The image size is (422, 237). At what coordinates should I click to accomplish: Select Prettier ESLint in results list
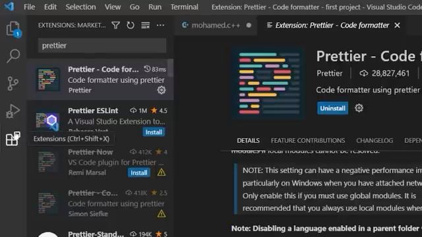100,121
